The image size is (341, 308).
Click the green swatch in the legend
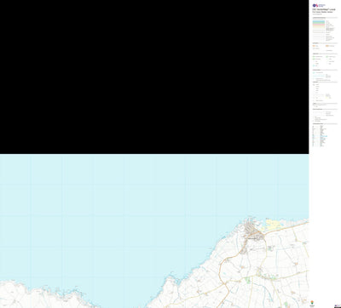click(x=319, y=23)
